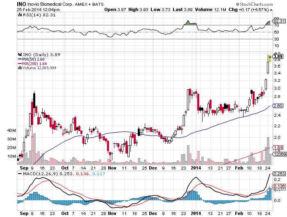Click the 'AMEX + BATS' exchange label
The image size is (287, 217).
(x=89, y=4)
